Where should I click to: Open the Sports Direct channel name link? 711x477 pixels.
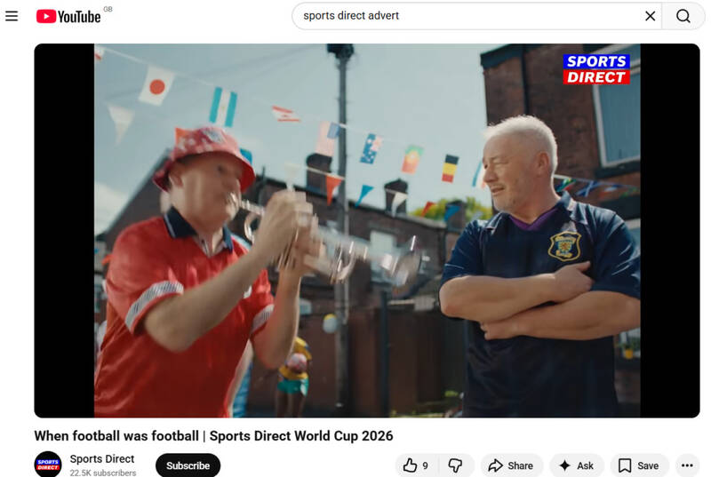102,459
